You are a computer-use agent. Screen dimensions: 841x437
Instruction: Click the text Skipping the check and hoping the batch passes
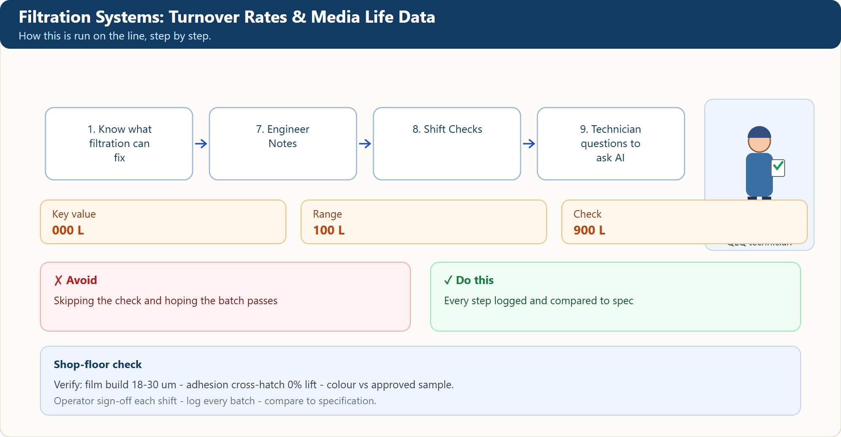tap(166, 301)
